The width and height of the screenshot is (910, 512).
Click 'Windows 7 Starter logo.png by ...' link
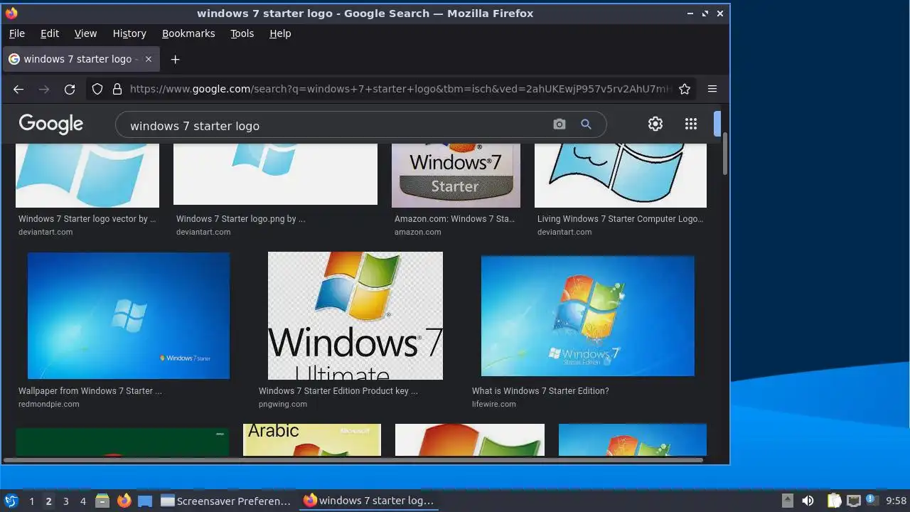coord(241,219)
